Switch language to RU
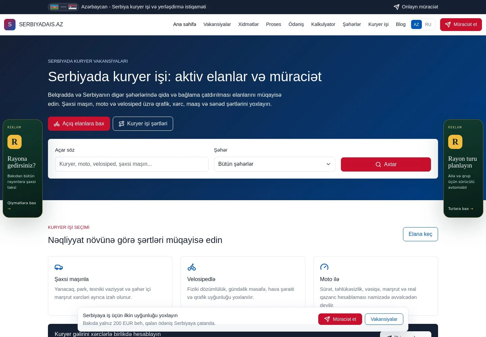 tap(428, 25)
